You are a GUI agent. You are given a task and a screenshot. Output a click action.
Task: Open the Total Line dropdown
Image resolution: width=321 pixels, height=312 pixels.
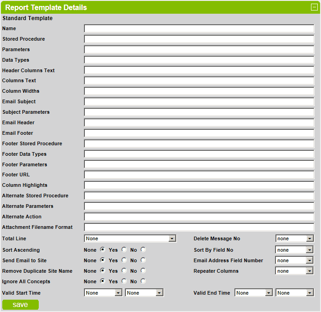(130, 238)
